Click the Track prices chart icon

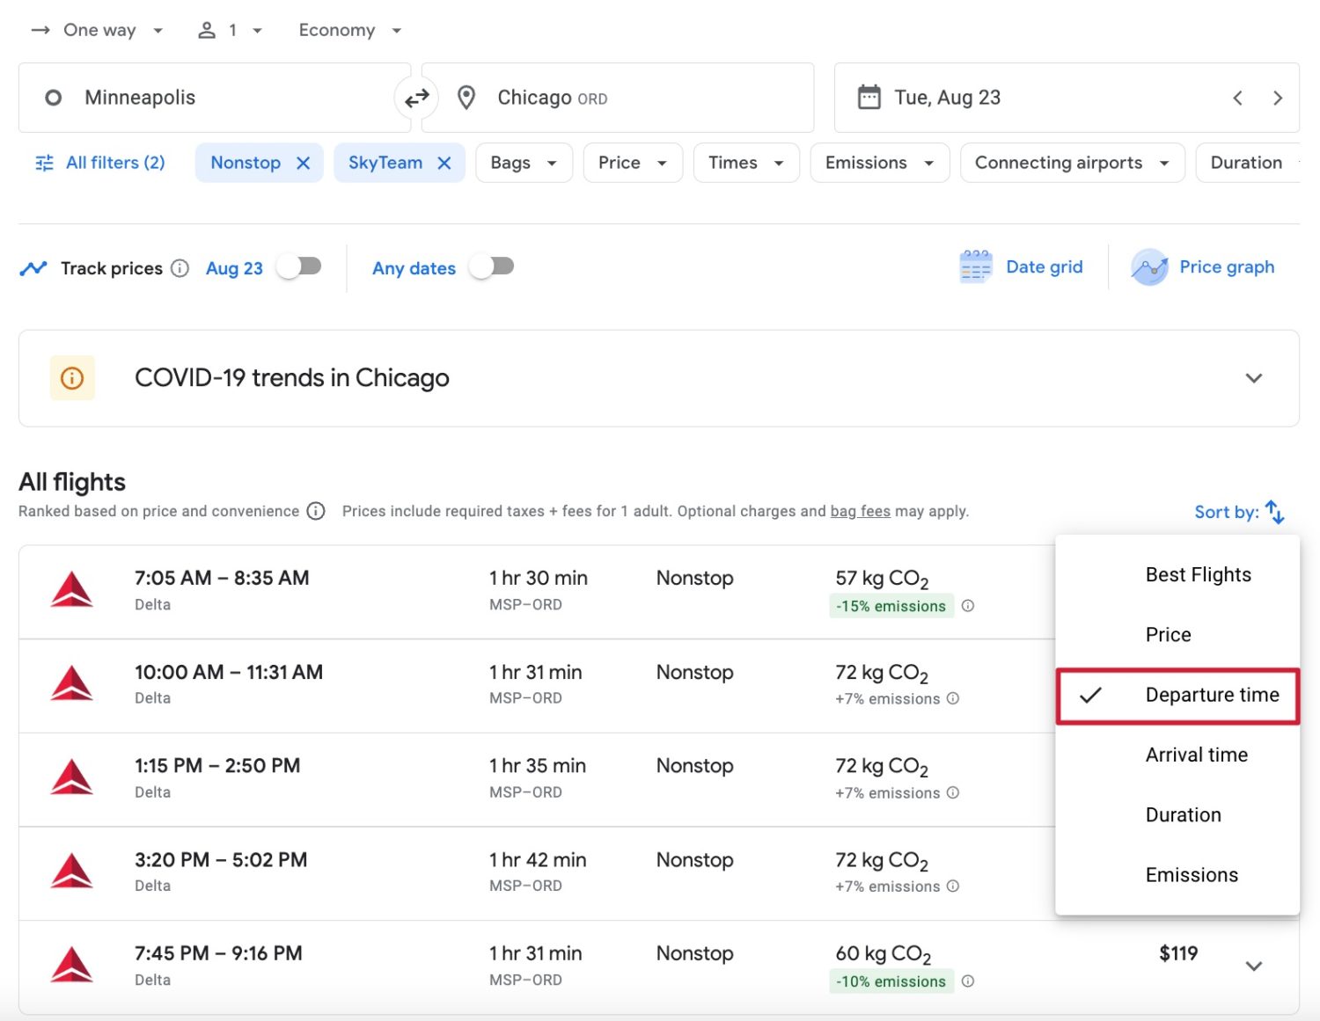pos(33,267)
